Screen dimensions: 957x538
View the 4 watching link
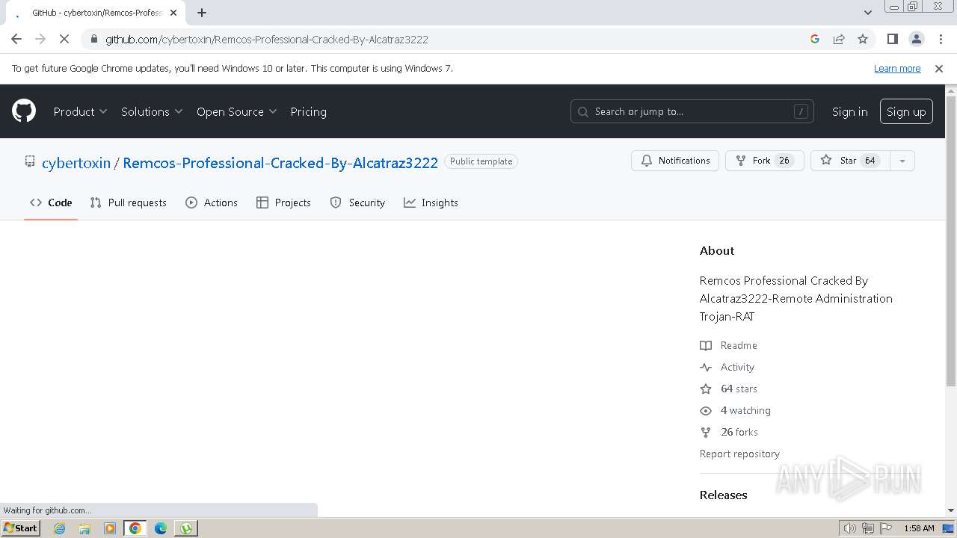[736, 410]
